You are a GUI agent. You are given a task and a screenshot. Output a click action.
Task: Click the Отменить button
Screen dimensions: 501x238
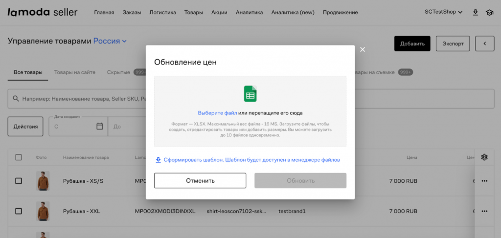pyautogui.click(x=200, y=180)
